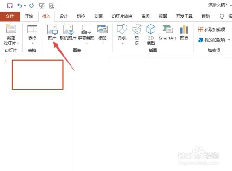Switch to the 审阅 tab
The image size is (232, 171).
click(x=145, y=16)
